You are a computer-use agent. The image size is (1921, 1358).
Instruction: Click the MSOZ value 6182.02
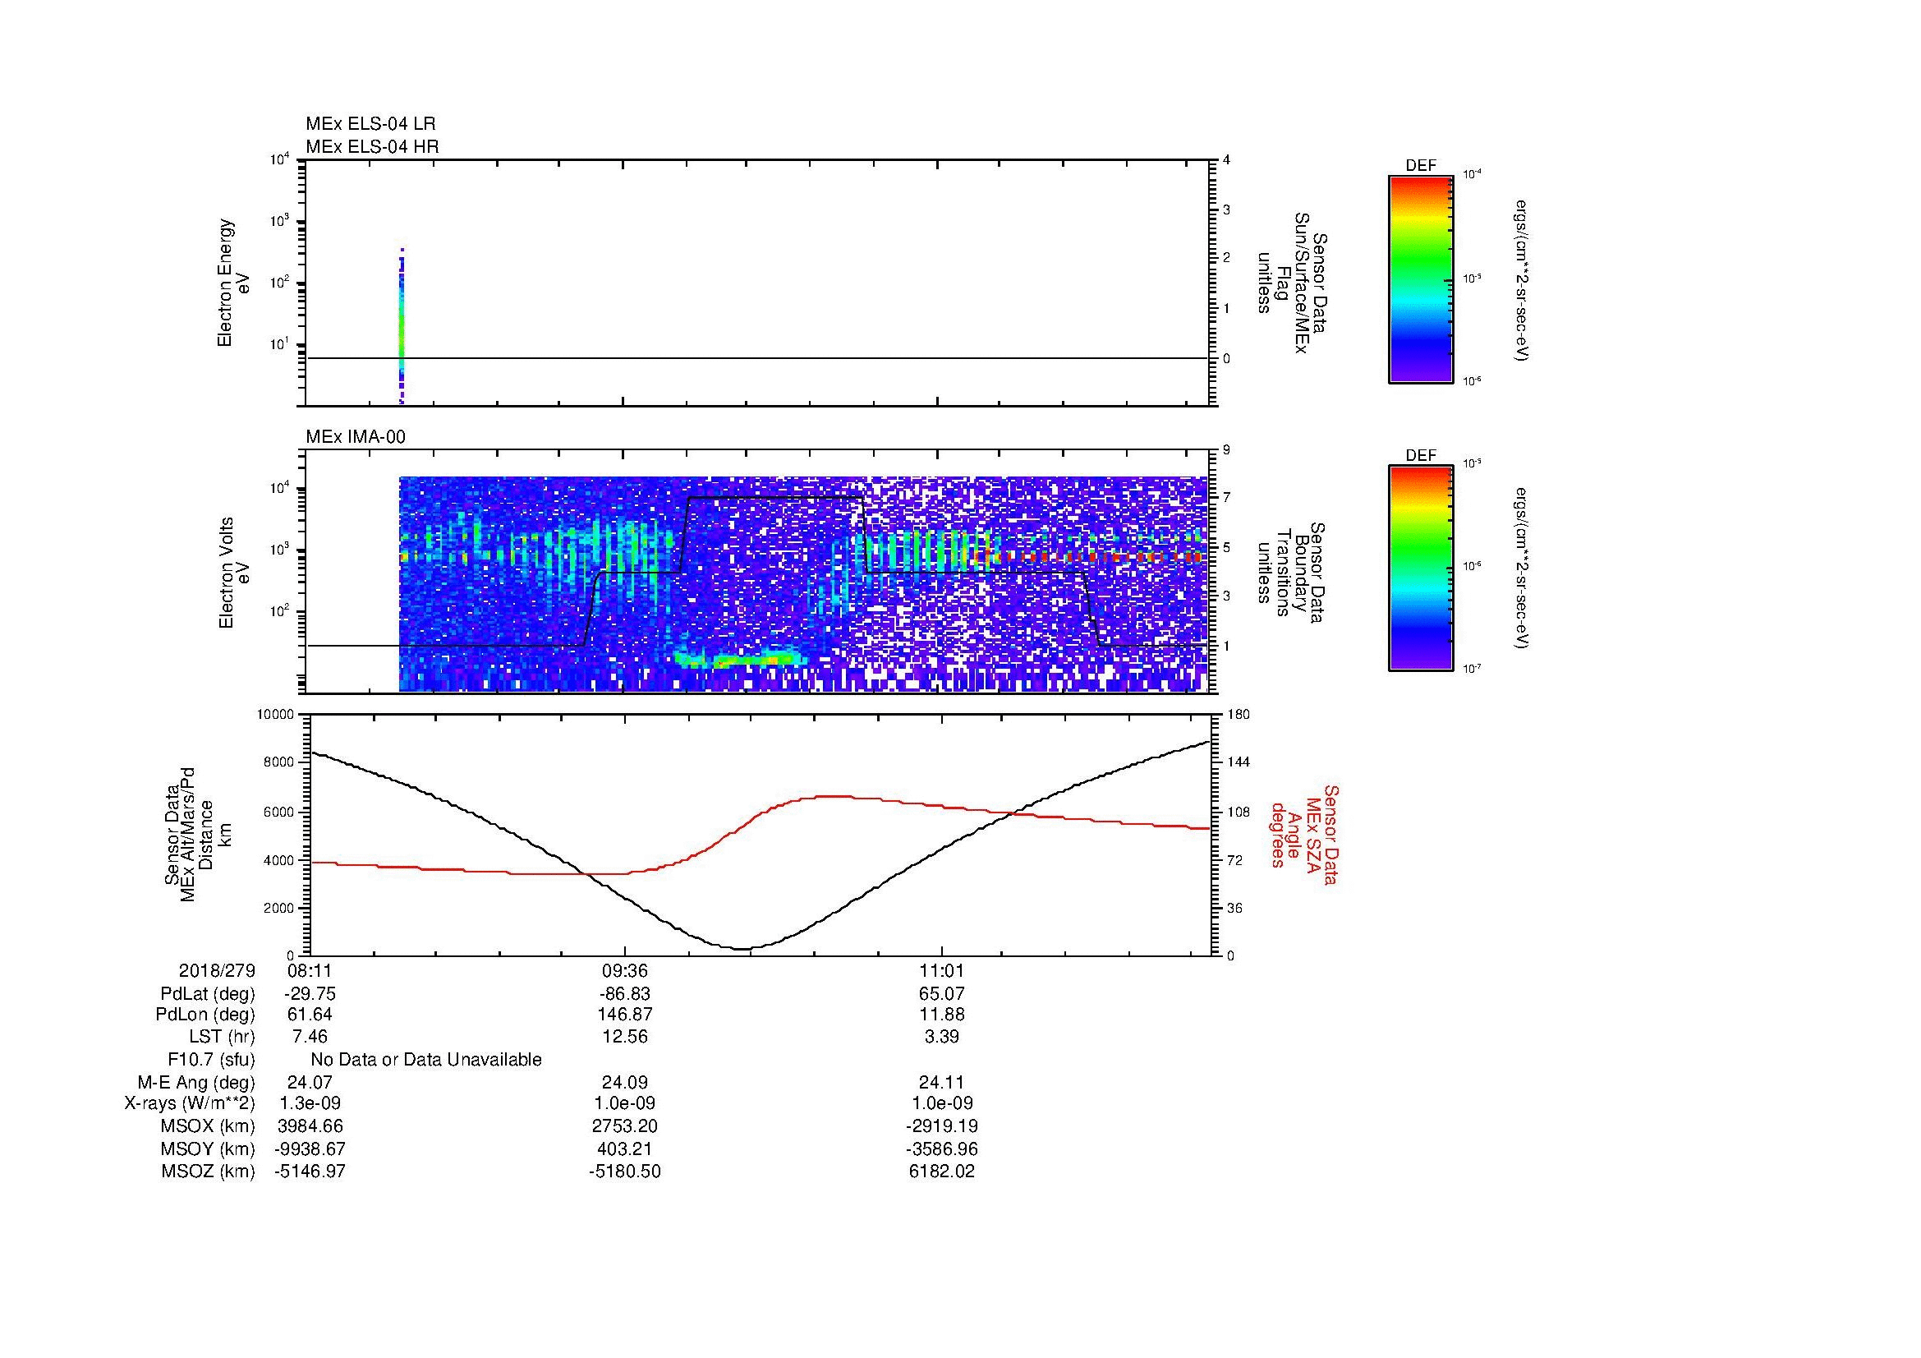point(942,1172)
